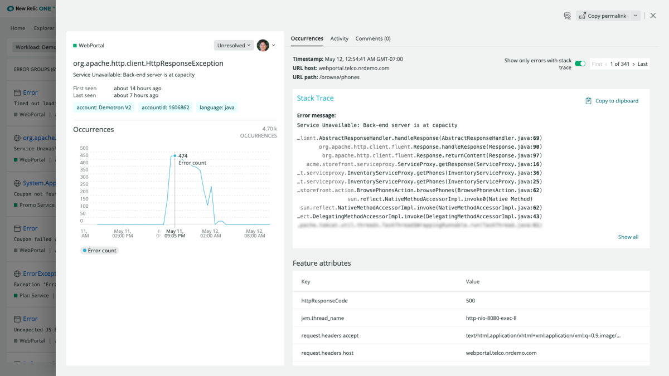Click the httpResponseCode key cell
The width and height of the screenshot is (669, 376).
[324, 301]
